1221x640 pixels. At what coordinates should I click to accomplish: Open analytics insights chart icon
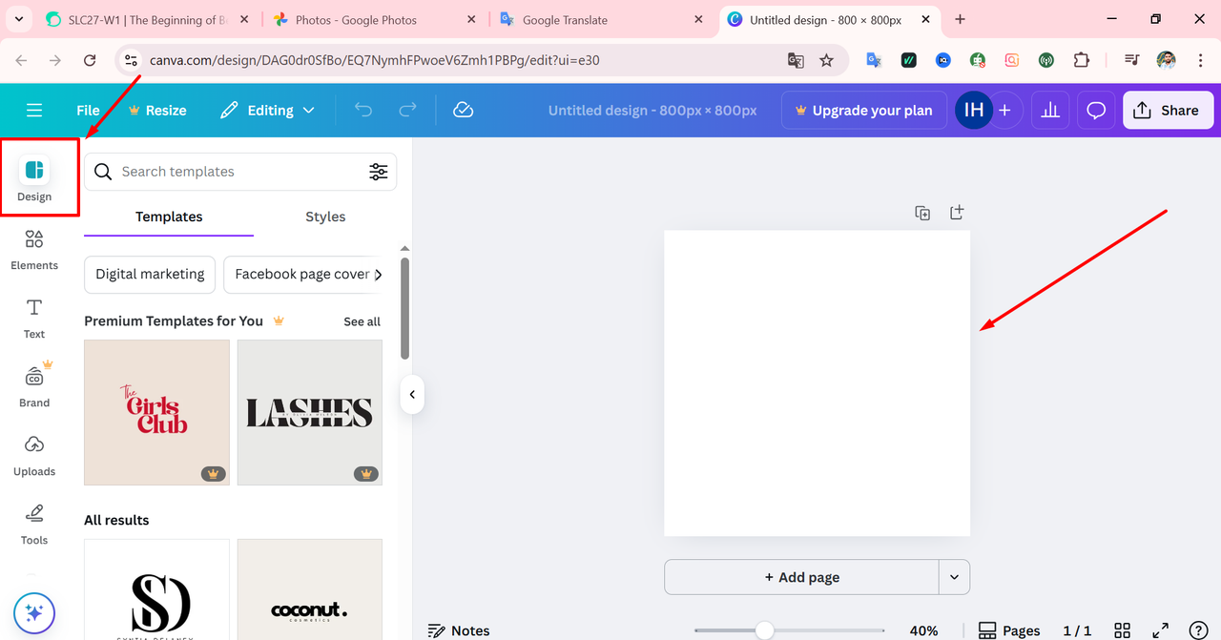(1050, 111)
